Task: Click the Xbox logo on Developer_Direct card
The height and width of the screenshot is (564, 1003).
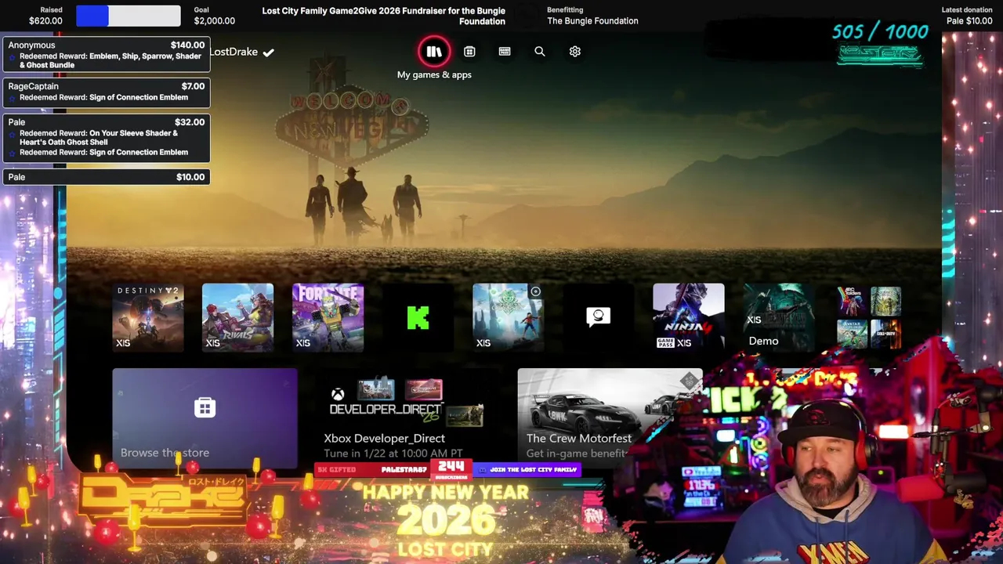Action: pos(338,394)
